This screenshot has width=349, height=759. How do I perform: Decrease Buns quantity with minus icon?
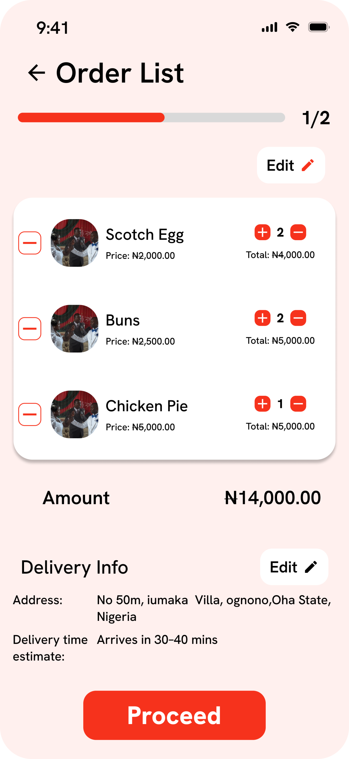[x=298, y=318]
